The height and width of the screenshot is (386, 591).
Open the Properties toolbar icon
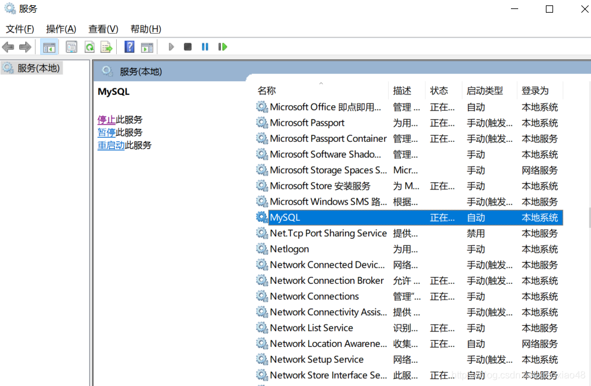coord(71,47)
